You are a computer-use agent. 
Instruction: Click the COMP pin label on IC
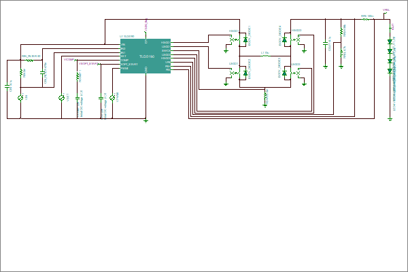[x=124, y=60]
